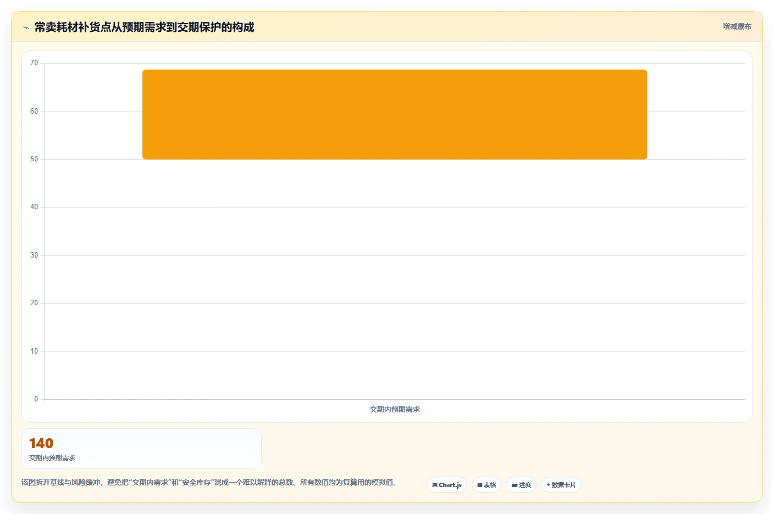774x514 pixels.
Task: Click the orange waterfall bar in the chart
Action: (x=395, y=114)
